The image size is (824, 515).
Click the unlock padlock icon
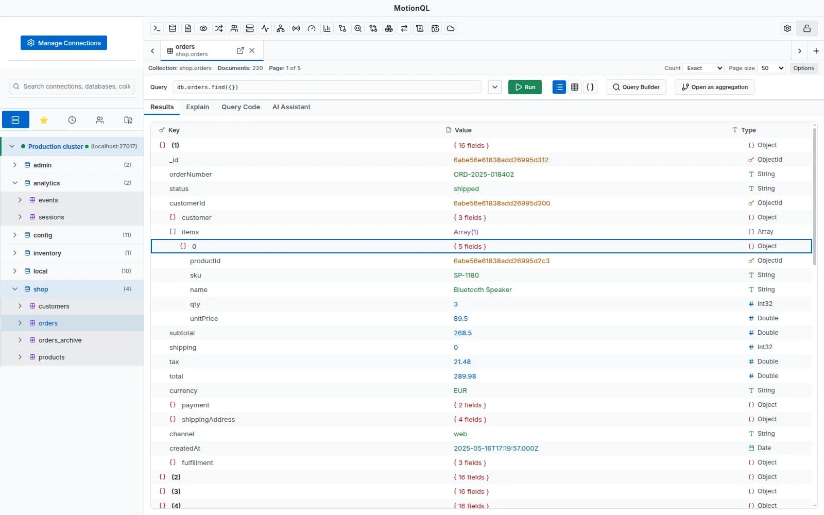point(807,28)
